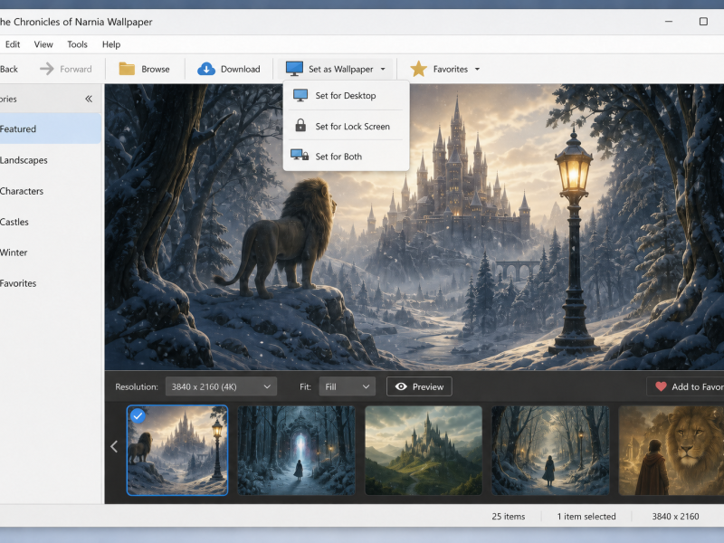The image size is (724, 543).
Task: Toggle the blue checkmark on selected thumbnail
Action: (x=138, y=415)
